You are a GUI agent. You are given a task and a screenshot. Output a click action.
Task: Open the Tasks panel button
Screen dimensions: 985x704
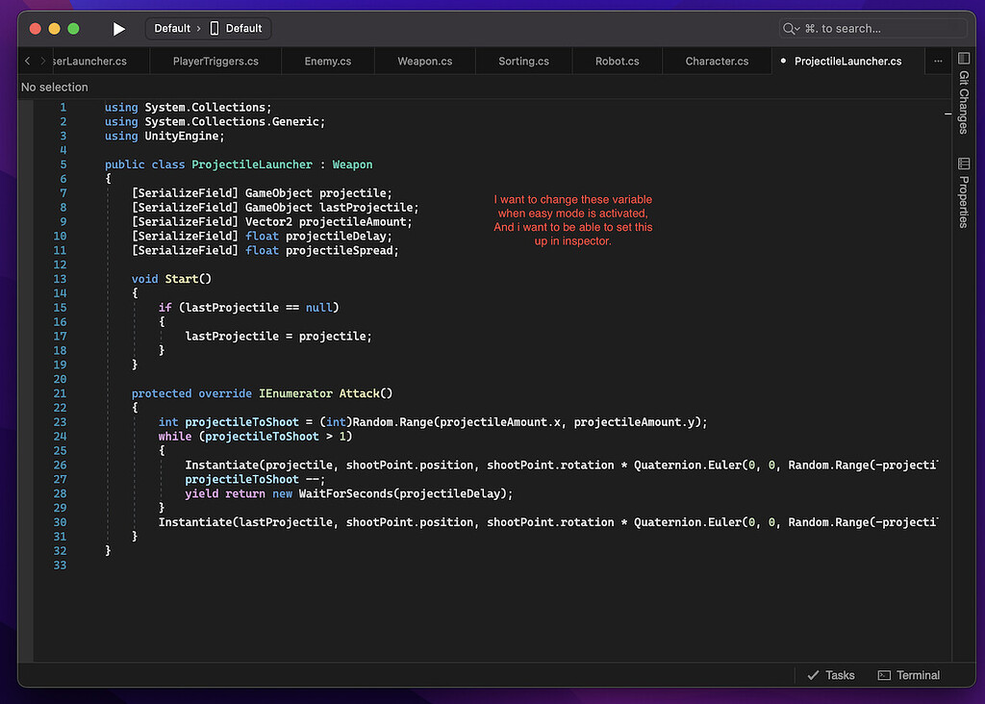(x=830, y=675)
